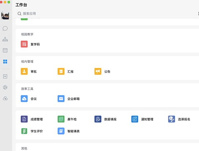
Task: Open the 学生评价 green icon
Action: [24, 131]
